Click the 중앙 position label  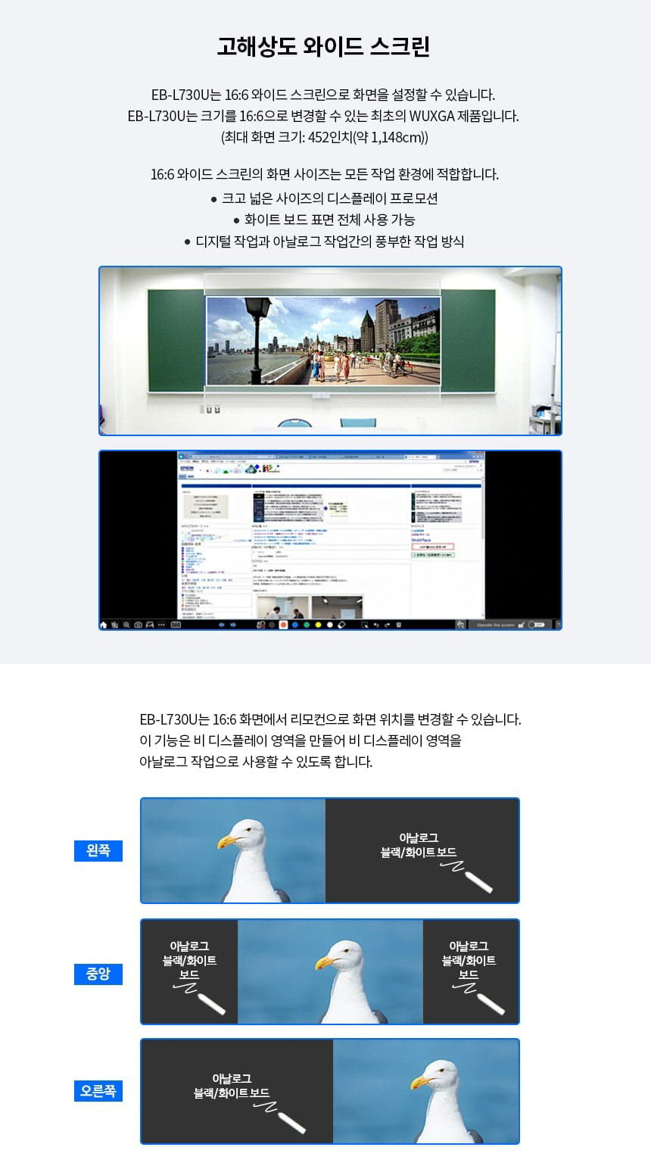98,974
